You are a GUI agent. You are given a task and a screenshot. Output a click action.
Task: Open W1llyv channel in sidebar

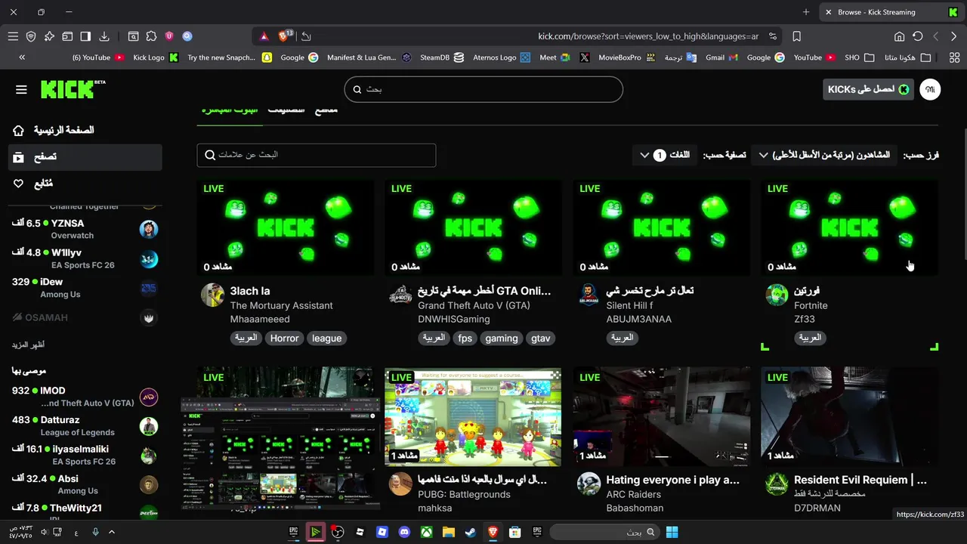85,258
